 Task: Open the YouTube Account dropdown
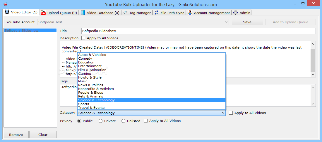click(x=133, y=22)
